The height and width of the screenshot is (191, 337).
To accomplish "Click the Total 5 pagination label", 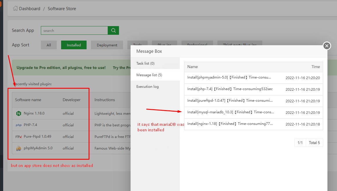I will point(314,143).
